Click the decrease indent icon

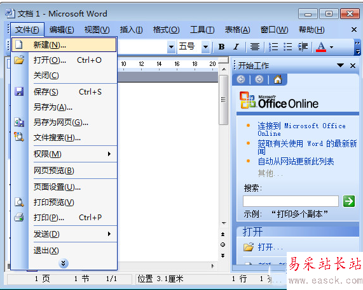click(303, 47)
